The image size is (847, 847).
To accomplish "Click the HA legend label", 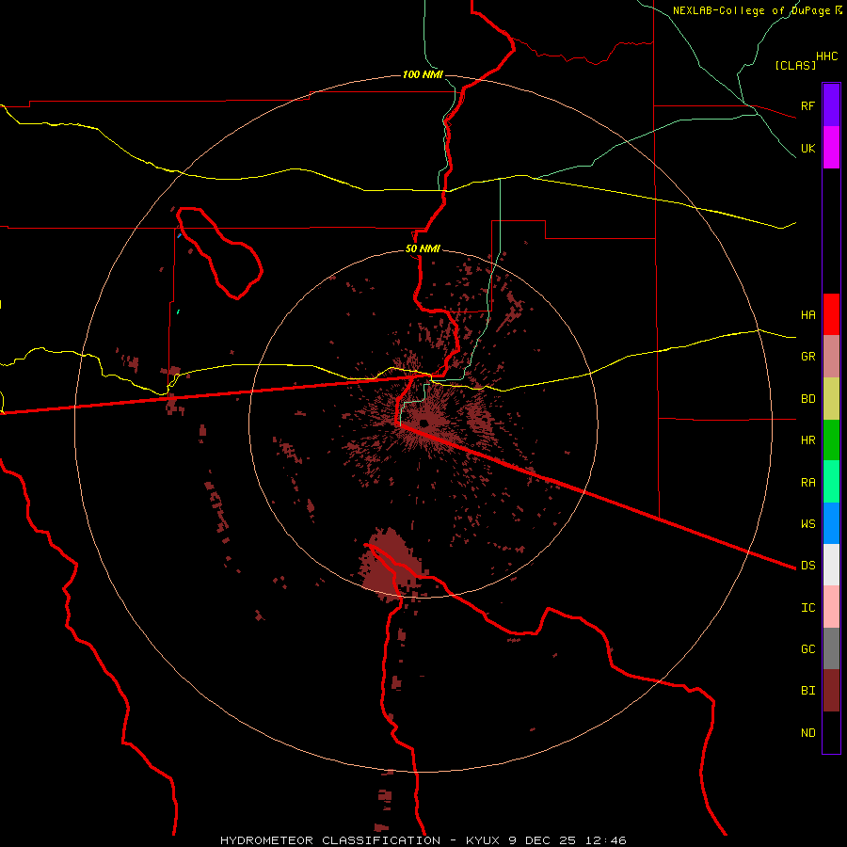I will click(x=807, y=314).
